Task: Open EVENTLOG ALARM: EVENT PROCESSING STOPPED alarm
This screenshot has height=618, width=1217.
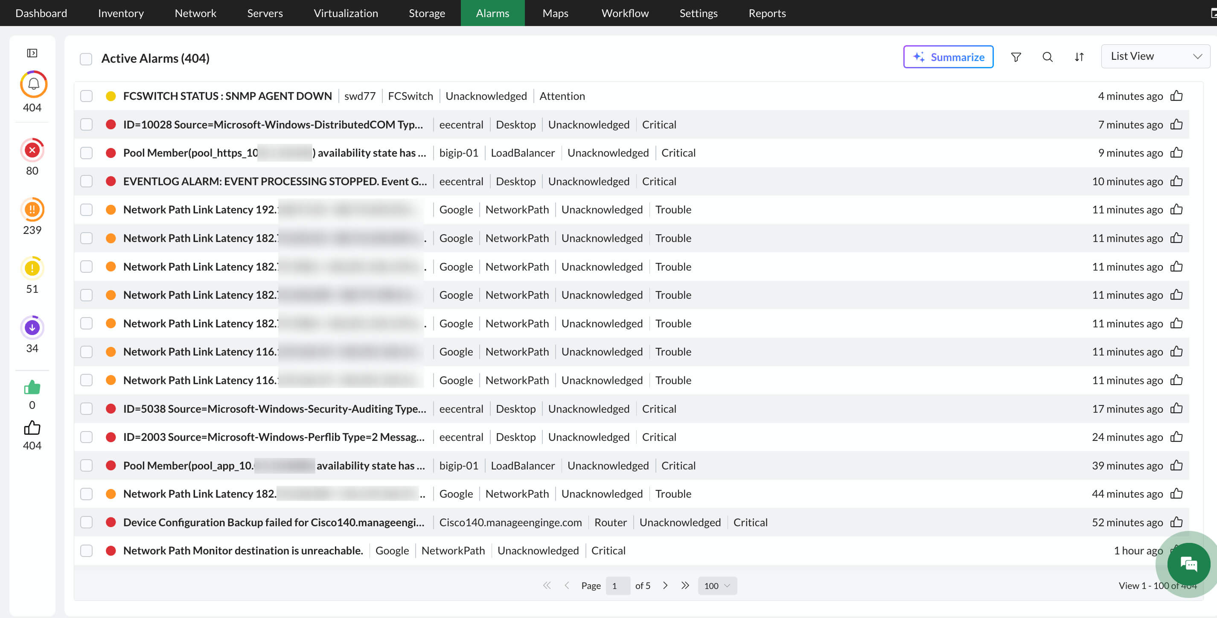Action: tap(275, 181)
